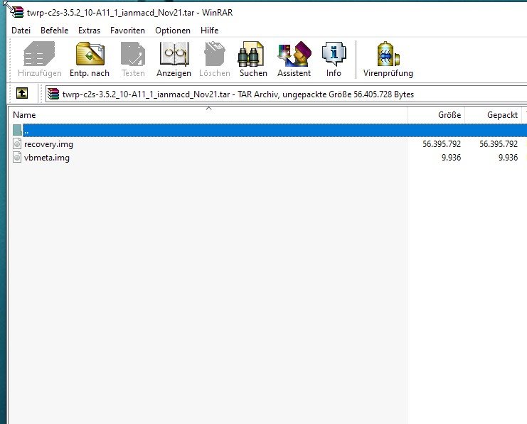Click recovery.img file icon
Screen dimensions: 527x424
pos(17,143)
